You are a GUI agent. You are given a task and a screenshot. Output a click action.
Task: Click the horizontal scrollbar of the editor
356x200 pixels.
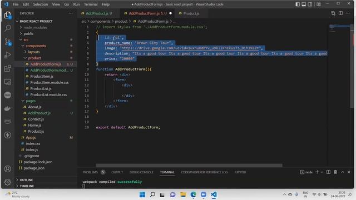189,166
